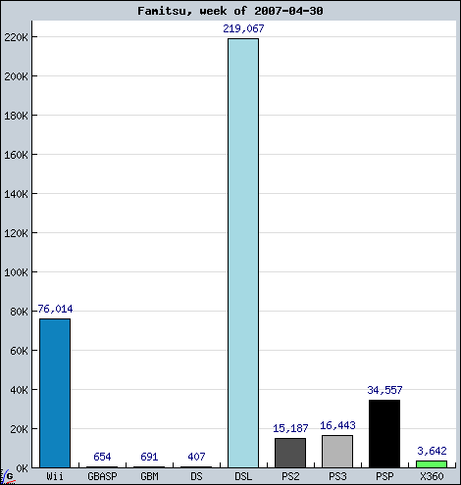461x485 pixels.
Task: Select the 34,557 value above PSP
Action: coord(384,390)
